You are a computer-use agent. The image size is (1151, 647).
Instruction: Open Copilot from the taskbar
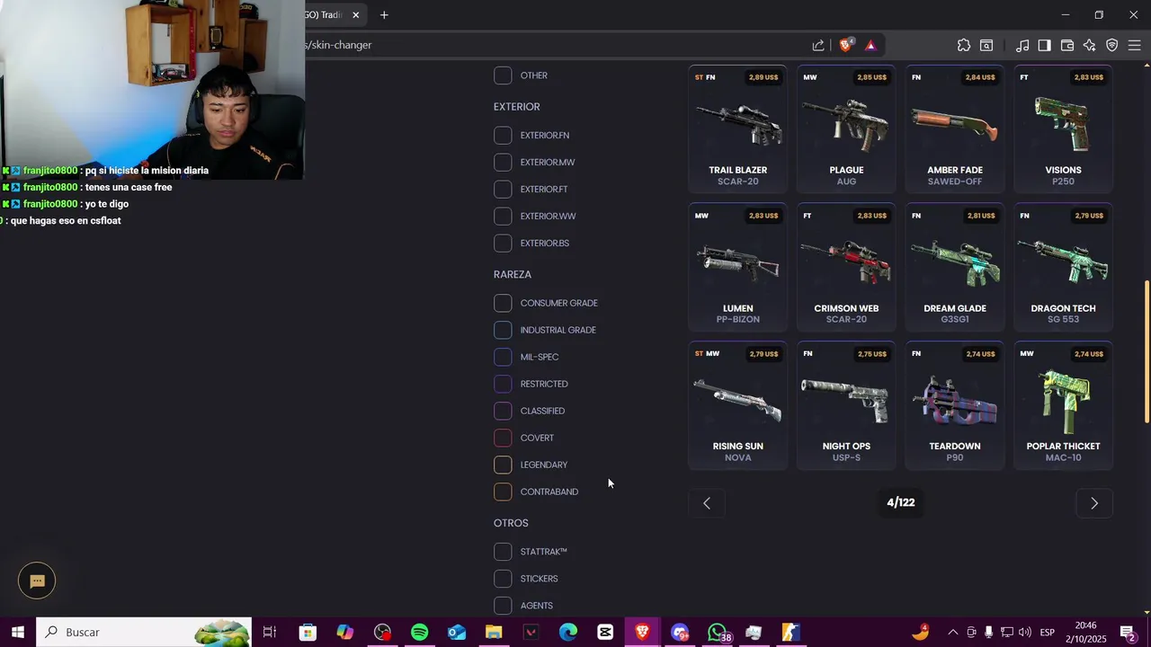[345, 633]
